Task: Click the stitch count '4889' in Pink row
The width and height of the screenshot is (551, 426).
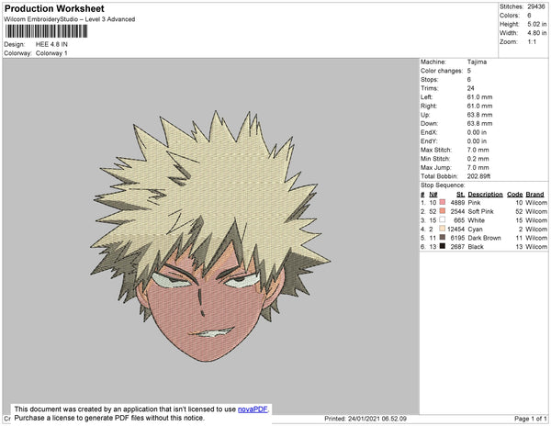Action: tap(457, 203)
